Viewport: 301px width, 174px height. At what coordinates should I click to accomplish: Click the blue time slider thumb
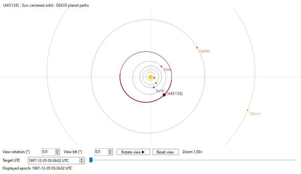coord(91,160)
